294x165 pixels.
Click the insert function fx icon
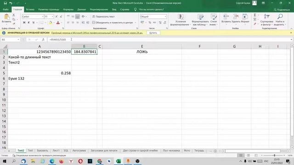pos(43,39)
